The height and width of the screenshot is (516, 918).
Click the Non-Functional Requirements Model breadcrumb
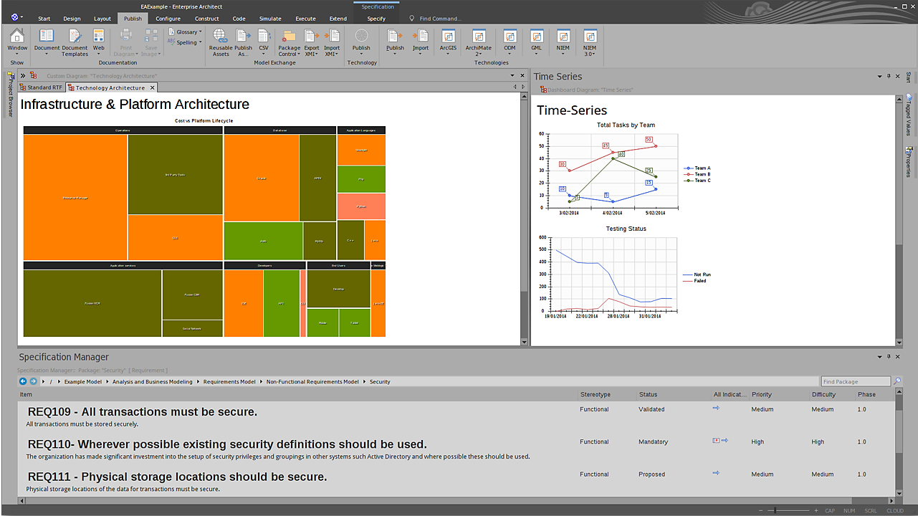(x=312, y=382)
